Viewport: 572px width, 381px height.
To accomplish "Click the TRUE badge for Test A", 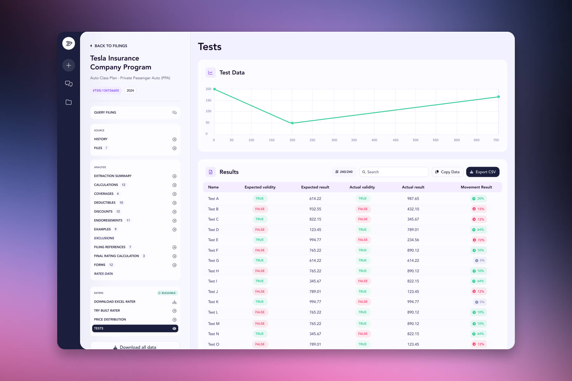I will (x=260, y=198).
